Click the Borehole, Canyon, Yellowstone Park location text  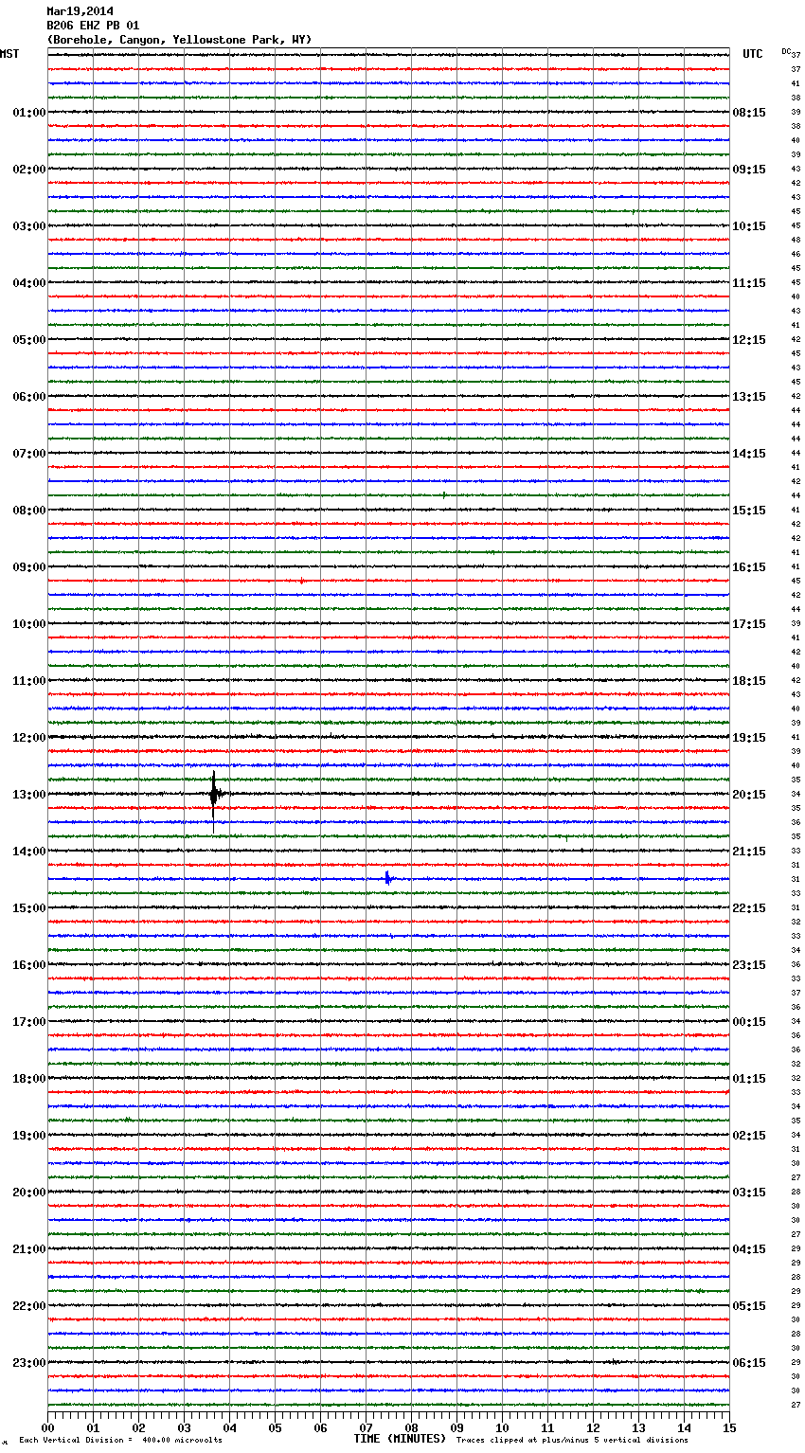coord(179,40)
